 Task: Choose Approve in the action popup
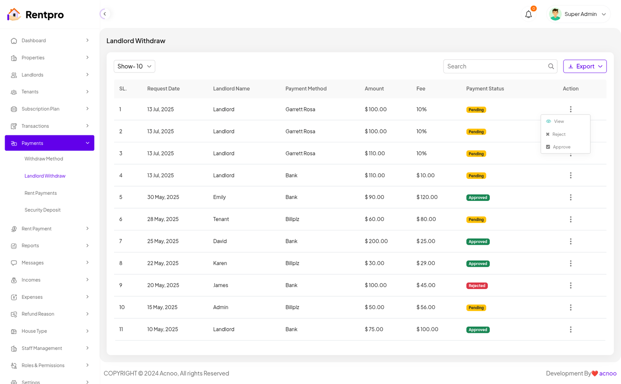(561, 147)
